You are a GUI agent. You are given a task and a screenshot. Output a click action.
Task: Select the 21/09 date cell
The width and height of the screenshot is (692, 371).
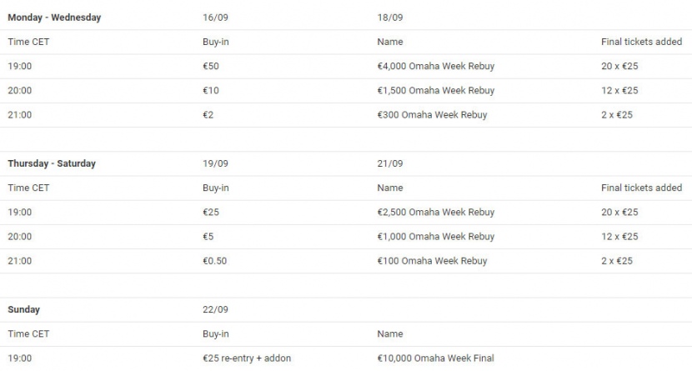coord(390,163)
